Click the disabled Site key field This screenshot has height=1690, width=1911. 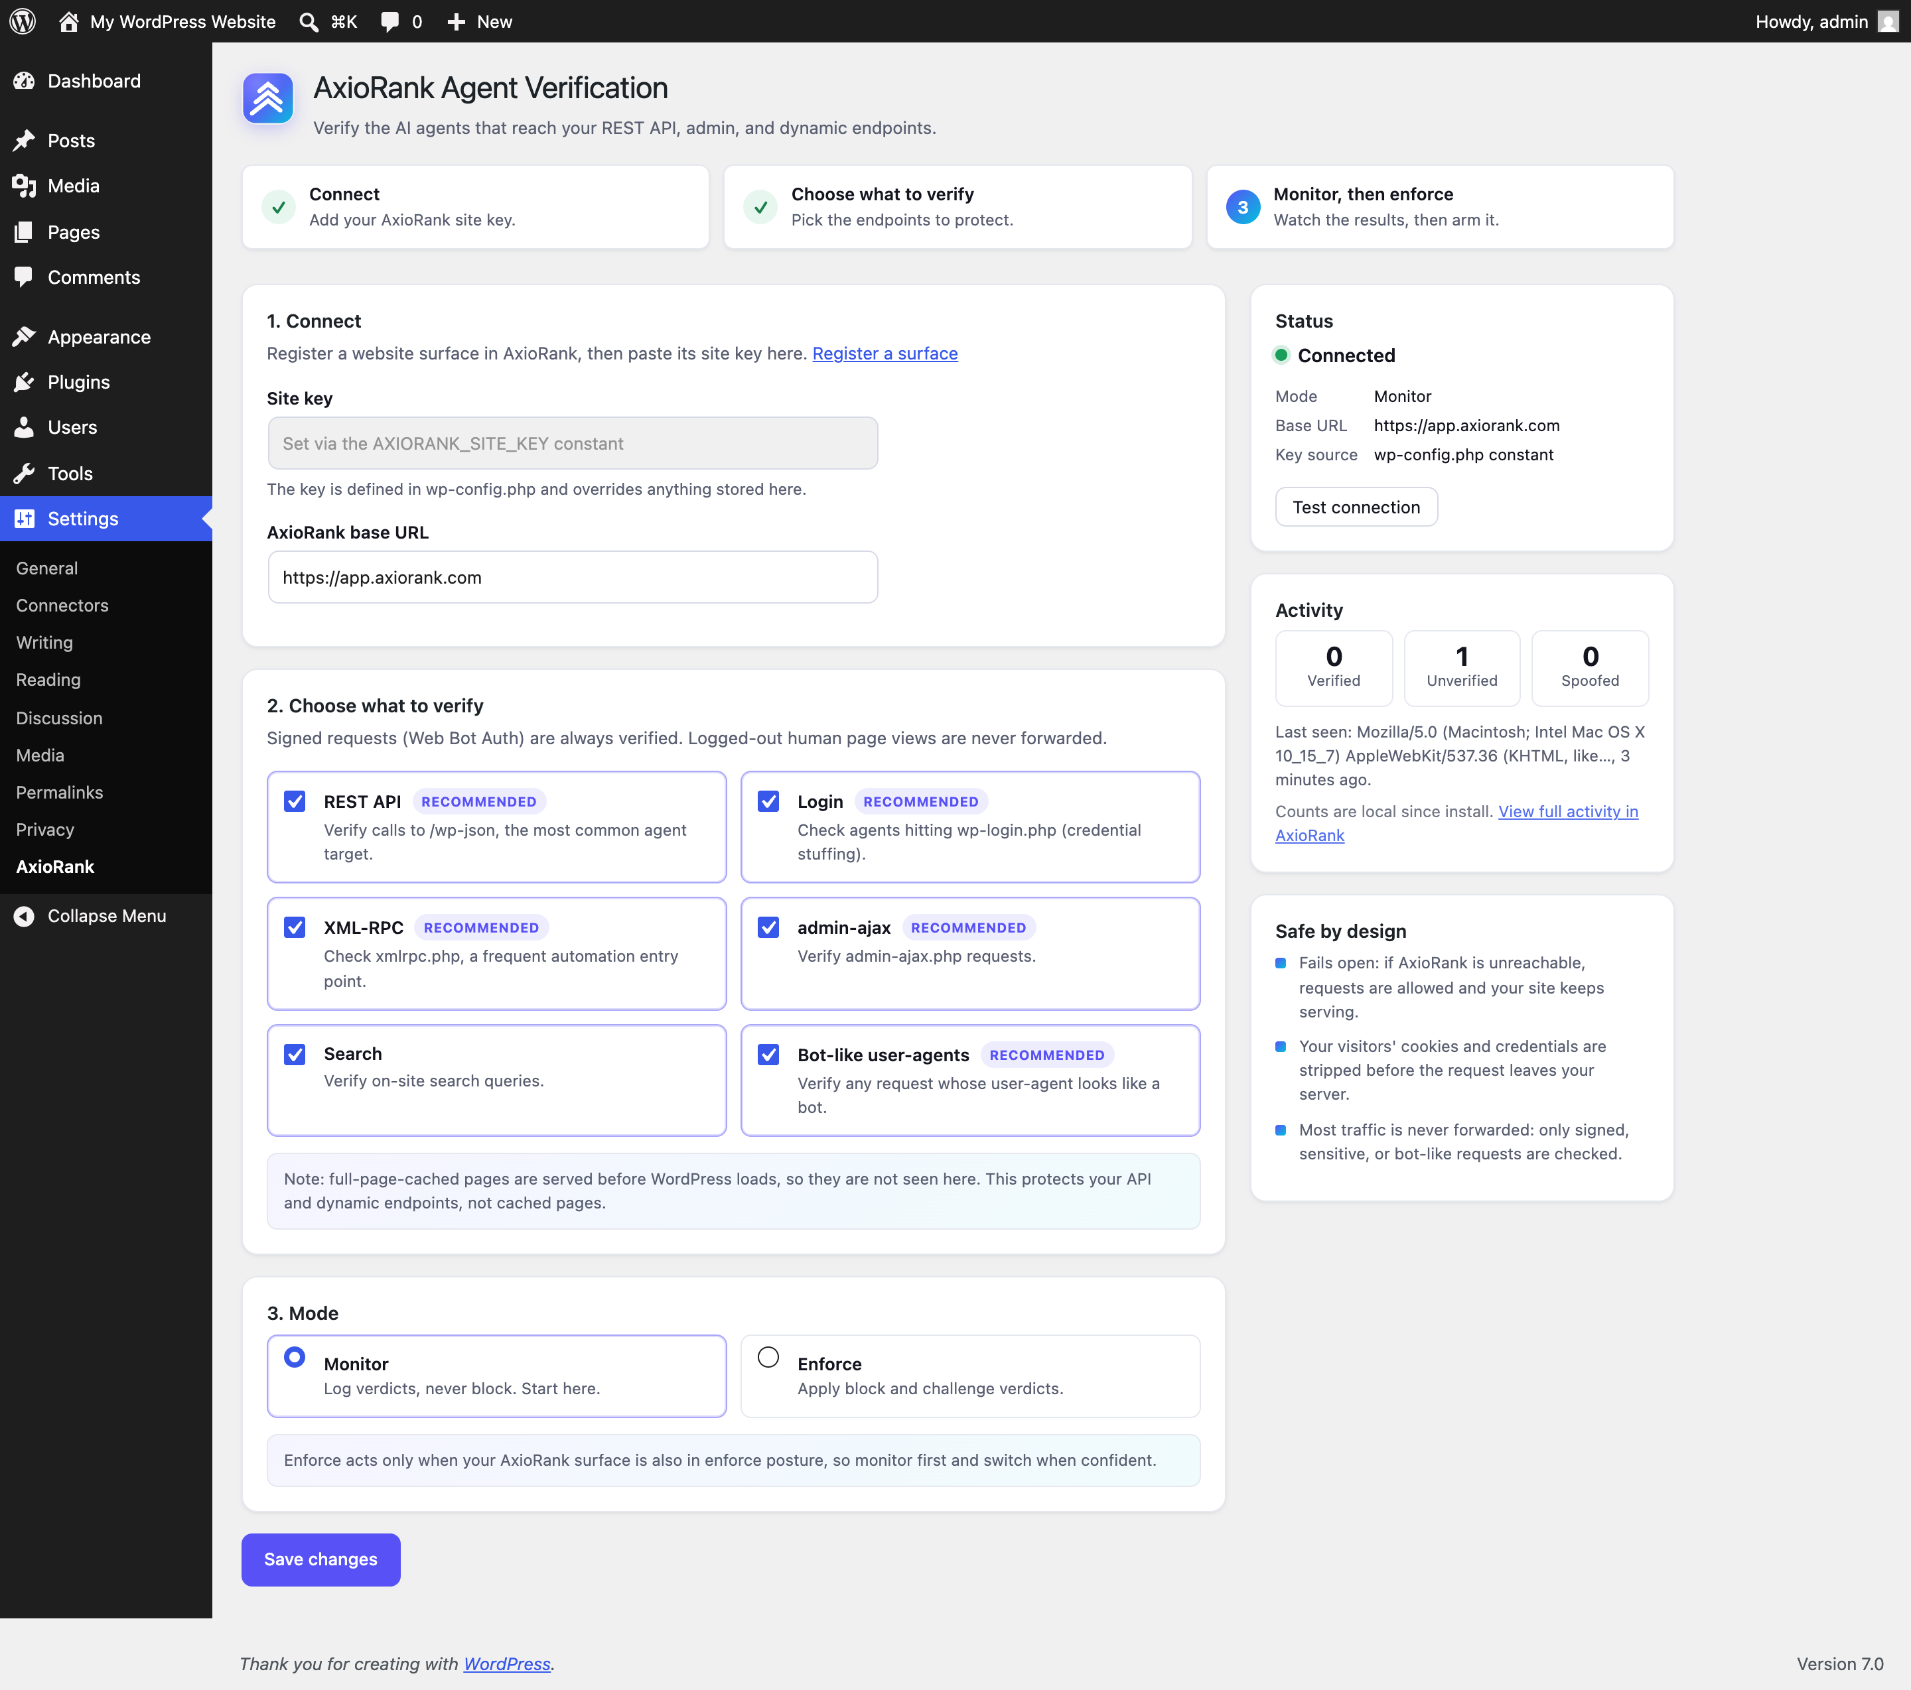pos(573,444)
